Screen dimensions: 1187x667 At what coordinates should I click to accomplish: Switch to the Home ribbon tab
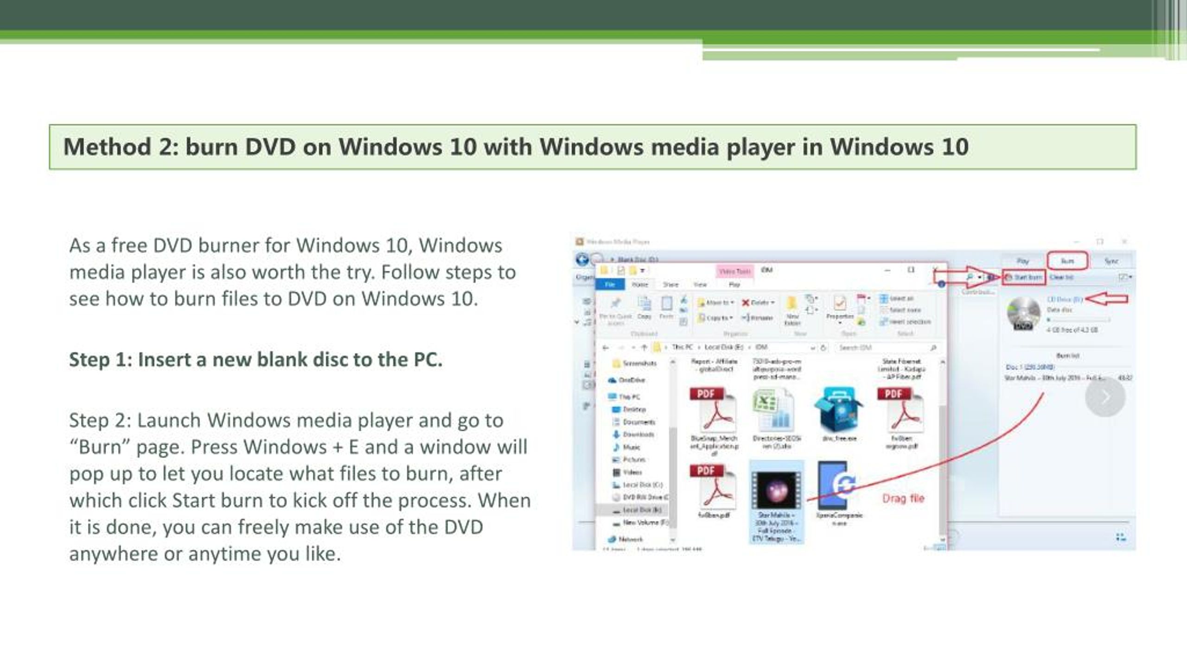[x=640, y=284]
